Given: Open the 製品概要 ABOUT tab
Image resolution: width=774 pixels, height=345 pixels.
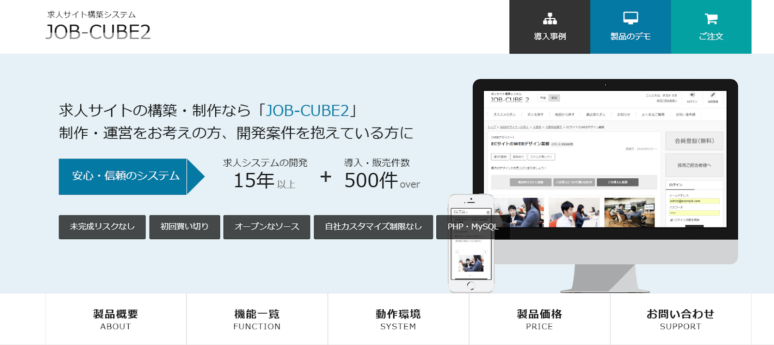Looking at the screenshot, I should point(116,319).
